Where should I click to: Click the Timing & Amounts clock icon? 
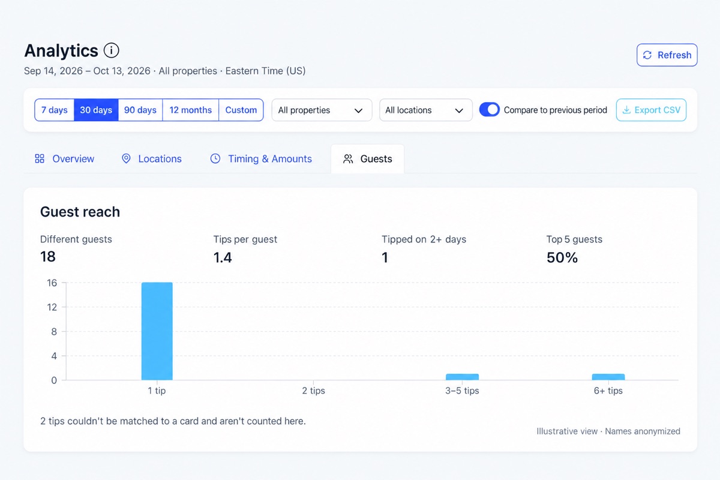215,159
